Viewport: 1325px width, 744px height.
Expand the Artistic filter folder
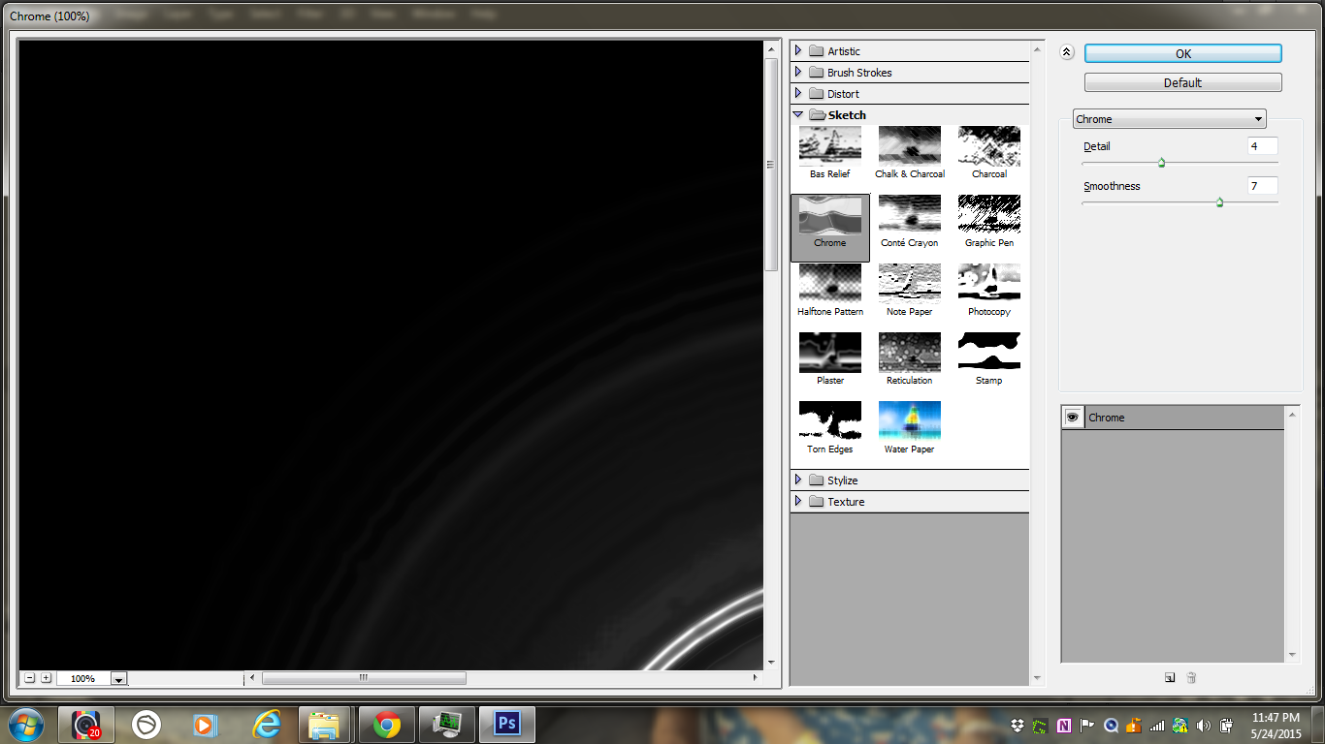pyautogui.click(x=798, y=51)
